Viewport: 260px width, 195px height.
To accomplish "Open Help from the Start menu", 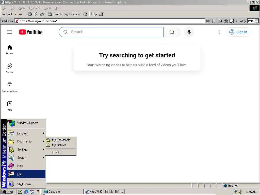I will pos(26,166).
